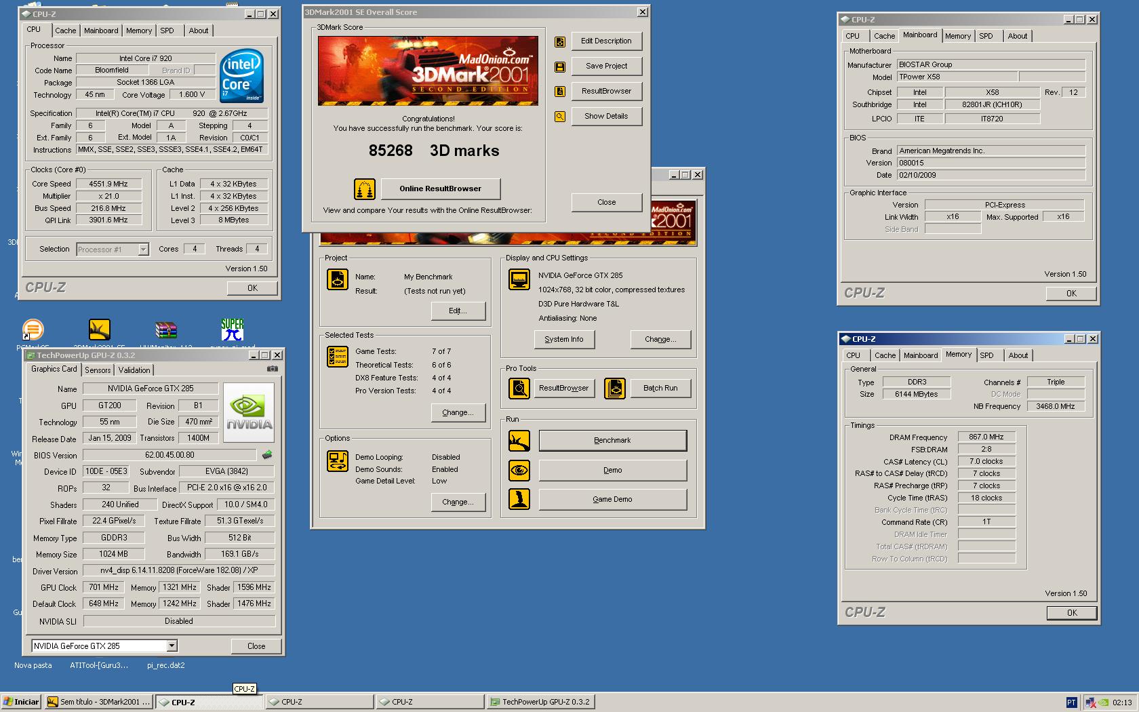1139x712 pixels.
Task: Click the motherboard Model value TPower X58
Action: pos(957,77)
